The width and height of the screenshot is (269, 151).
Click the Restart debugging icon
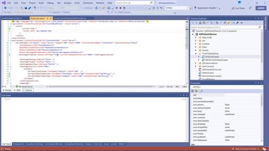click(x=124, y=8)
